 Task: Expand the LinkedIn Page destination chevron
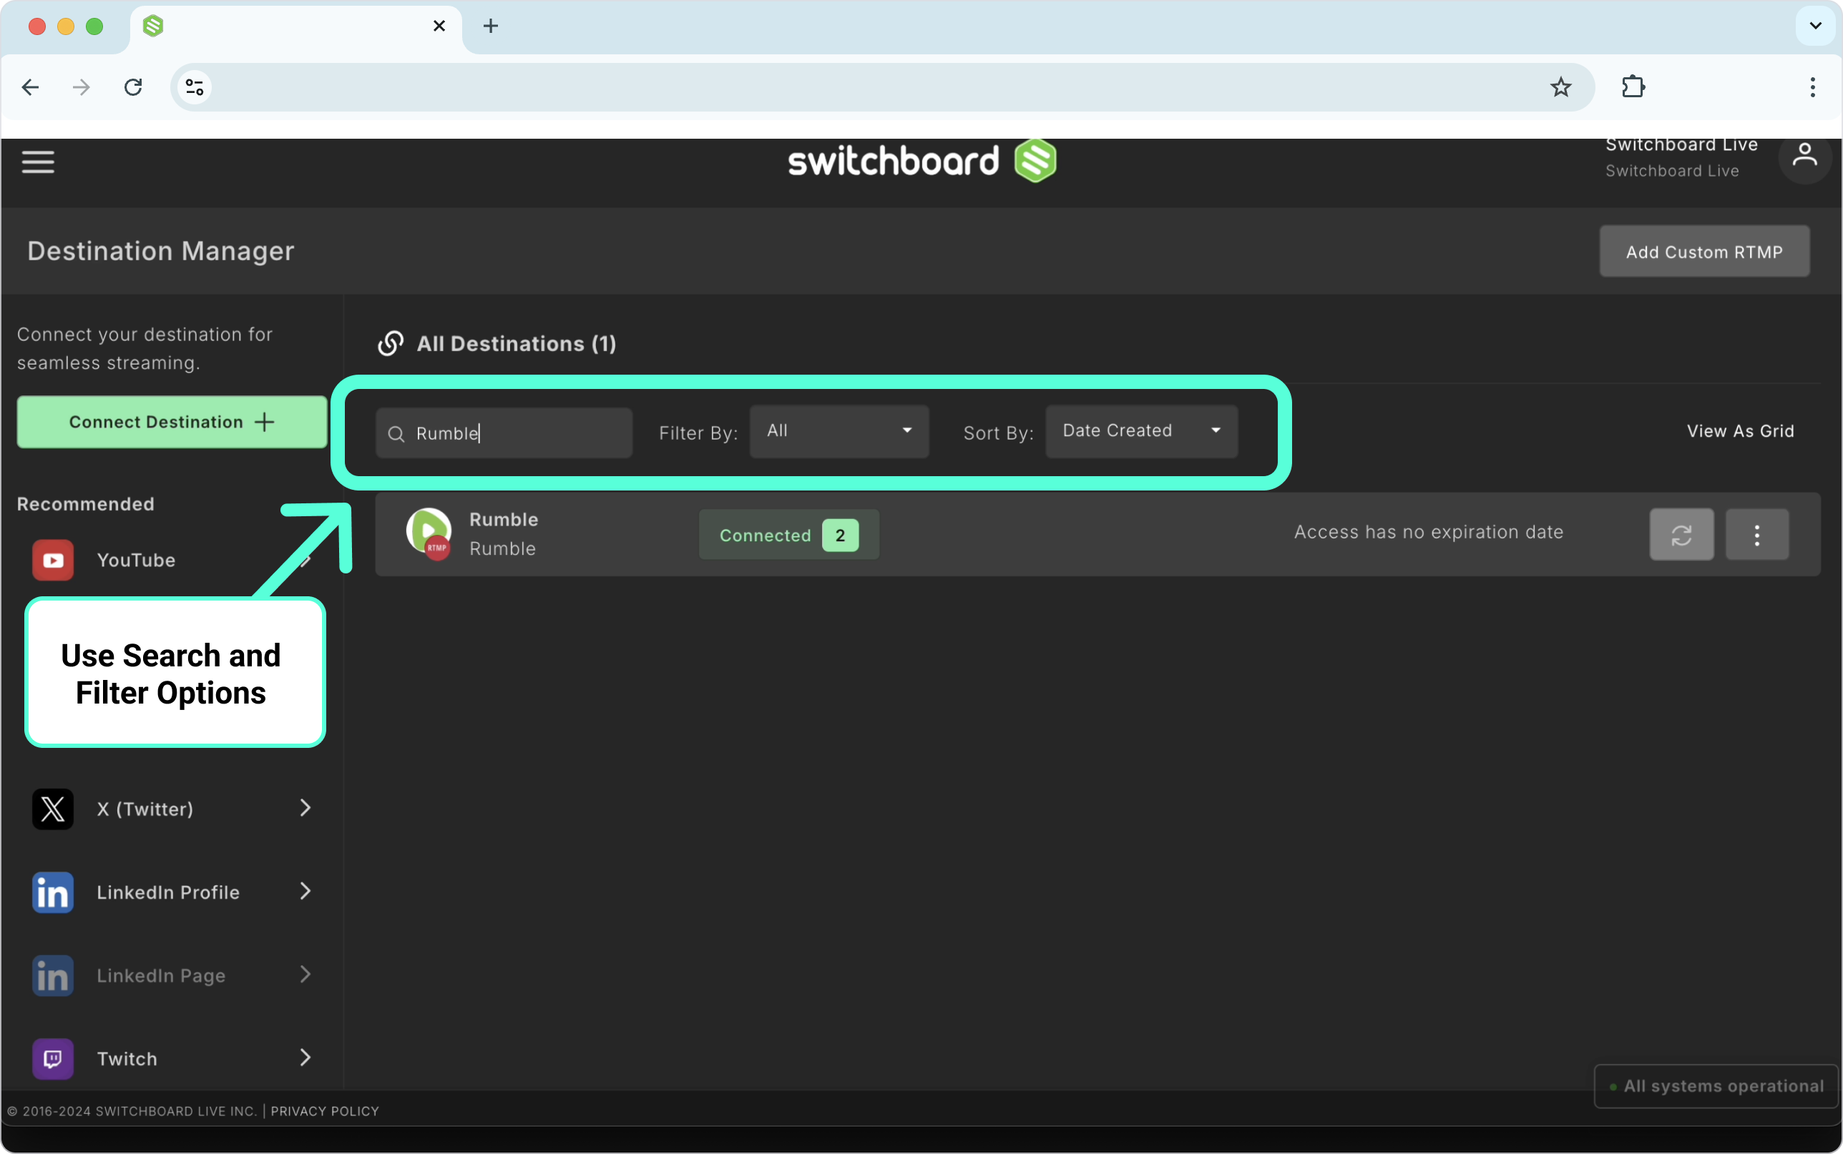pyautogui.click(x=305, y=974)
